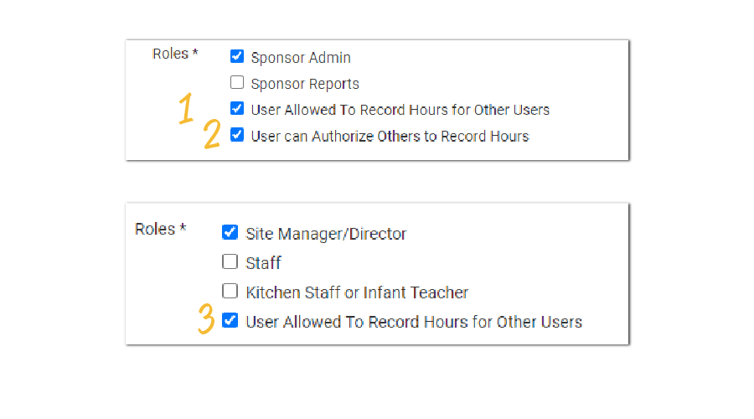Viewport: 754px width, 419px height.
Task: Click the Staff label text
Action: point(264,263)
